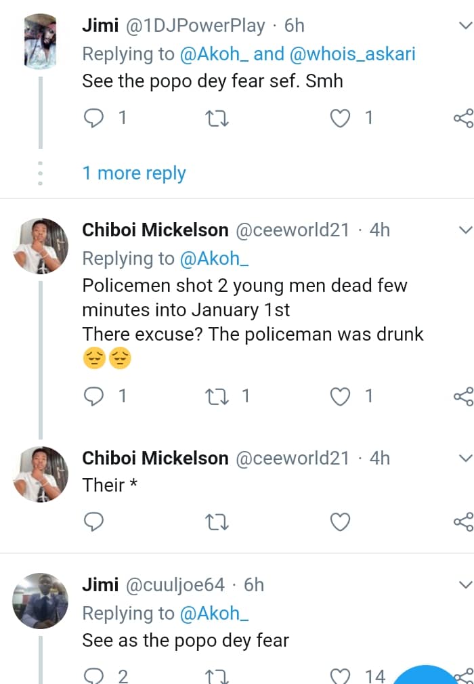The image size is (474, 684).
Task: Share the 'Policemen shot 2 young men' tweet
Action: [x=463, y=396]
